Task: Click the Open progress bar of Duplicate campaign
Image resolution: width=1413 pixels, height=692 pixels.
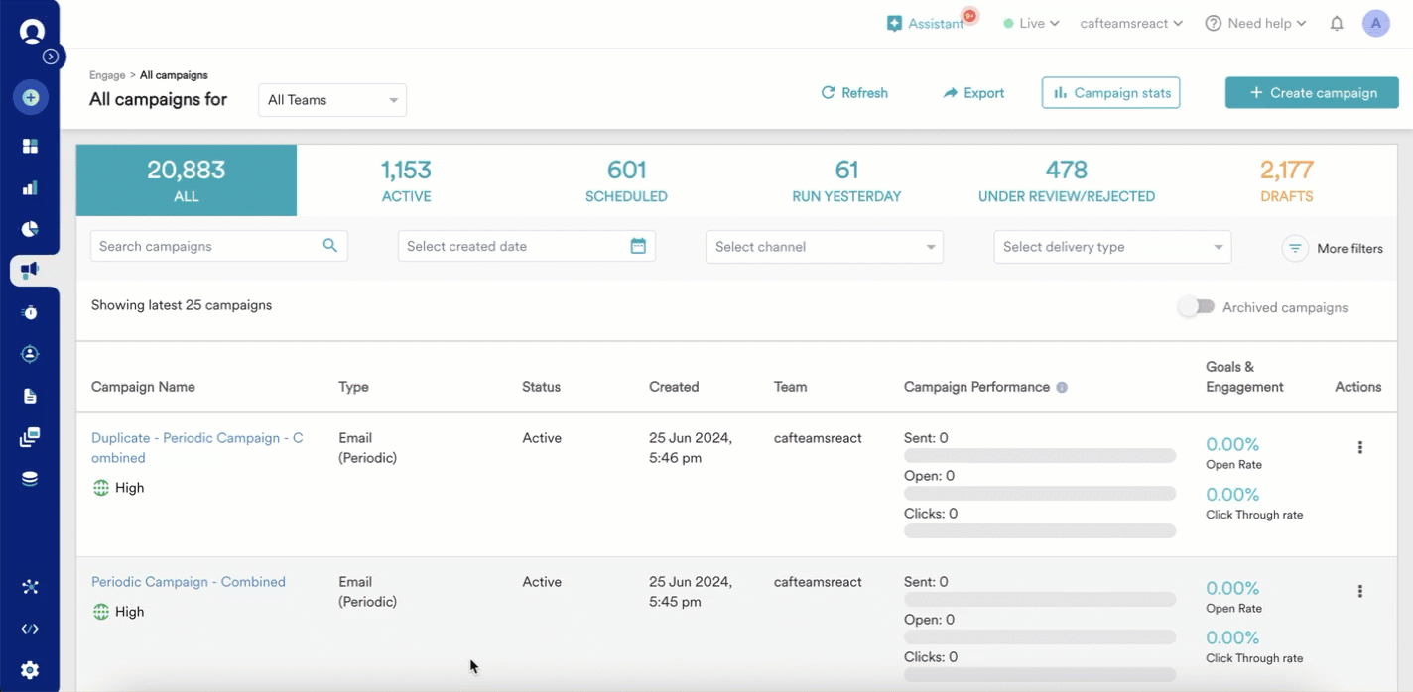Action: coord(1040,494)
